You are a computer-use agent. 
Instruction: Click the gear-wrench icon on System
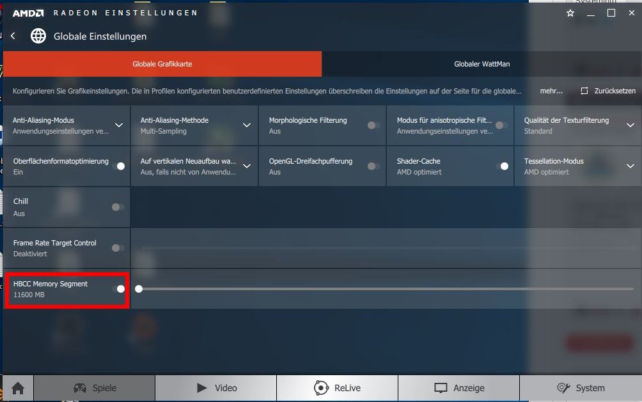(563, 388)
